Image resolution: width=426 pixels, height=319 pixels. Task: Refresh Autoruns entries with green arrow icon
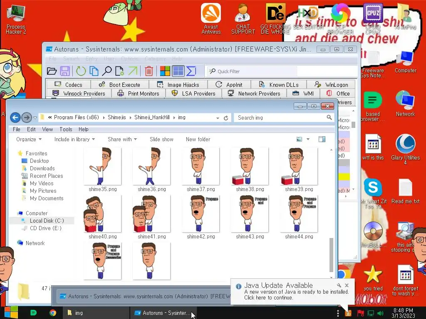click(81, 71)
